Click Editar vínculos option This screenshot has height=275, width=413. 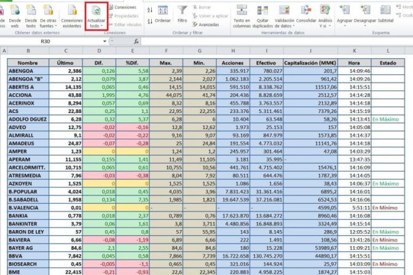coord(125,25)
